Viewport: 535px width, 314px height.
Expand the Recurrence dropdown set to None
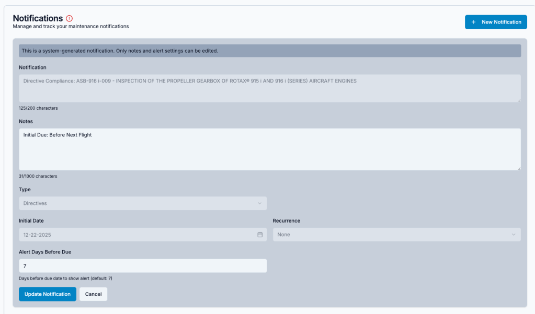tap(396, 235)
